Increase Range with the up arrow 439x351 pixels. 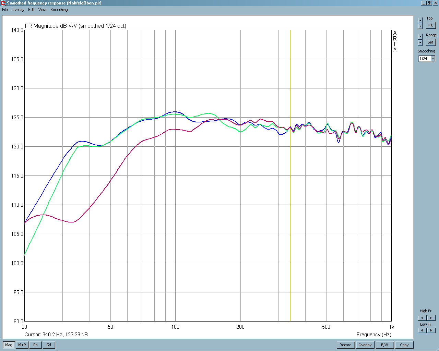(420, 36)
